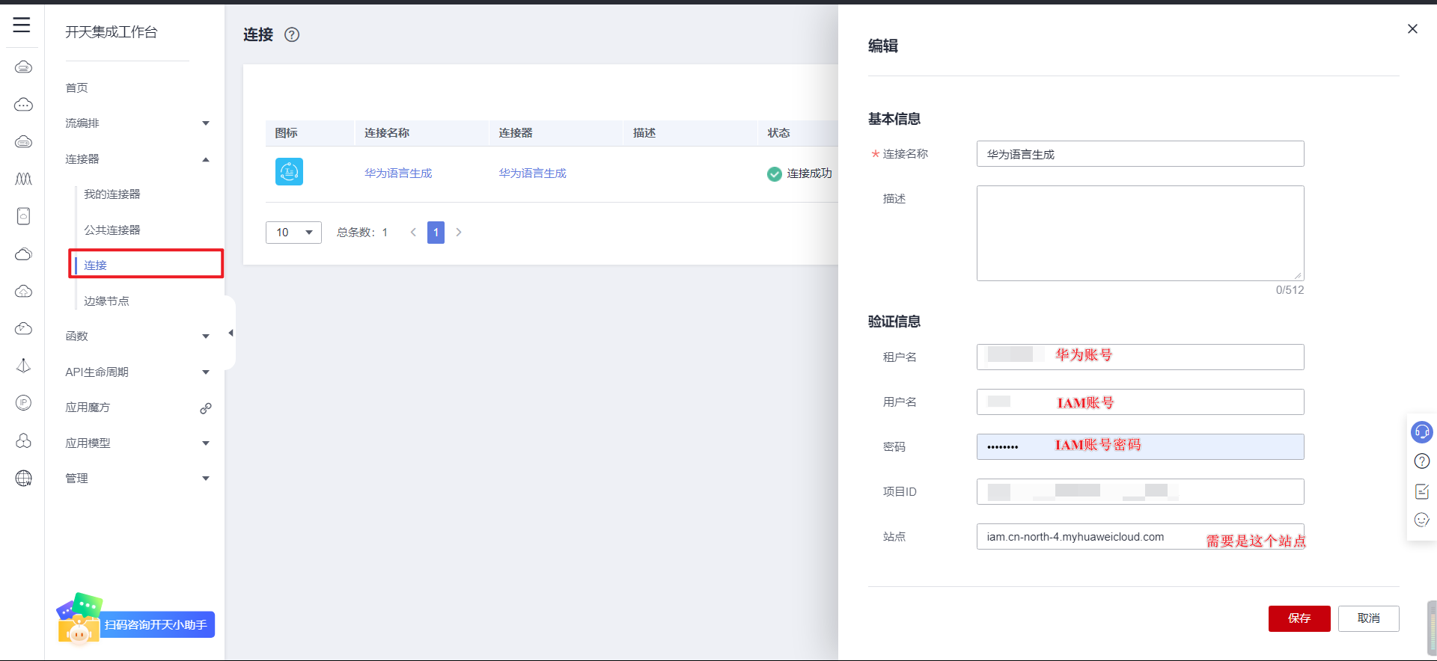Viewport: 1437px width, 661px height.
Task: Focus the 租户名 input field
Action: pos(1140,357)
